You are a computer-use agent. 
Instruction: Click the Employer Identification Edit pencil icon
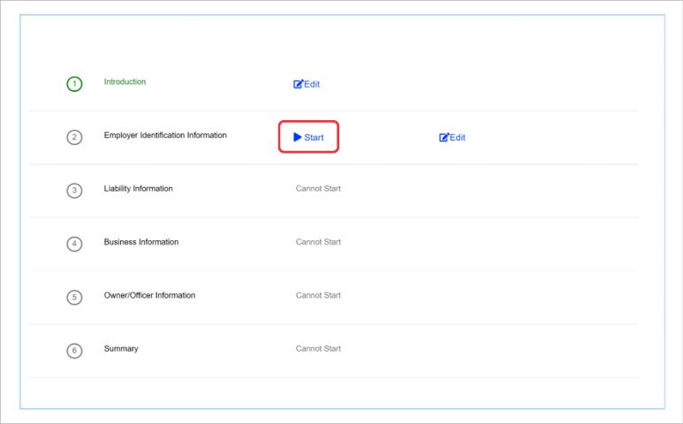444,138
